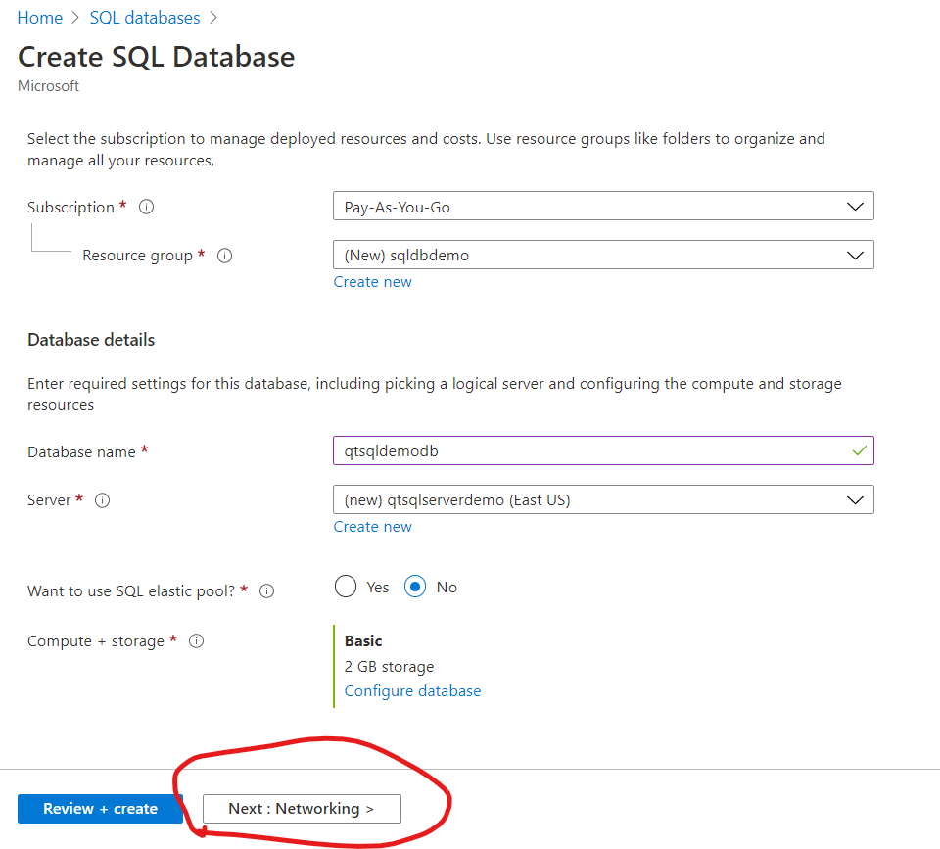Click Create new under Server

coord(372,526)
